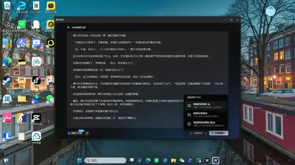This screenshot has height=165, width=295.
Task: Click the taskbar search box
Action: click(105, 160)
